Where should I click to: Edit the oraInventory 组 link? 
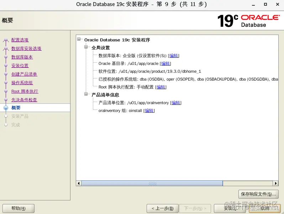149,111
